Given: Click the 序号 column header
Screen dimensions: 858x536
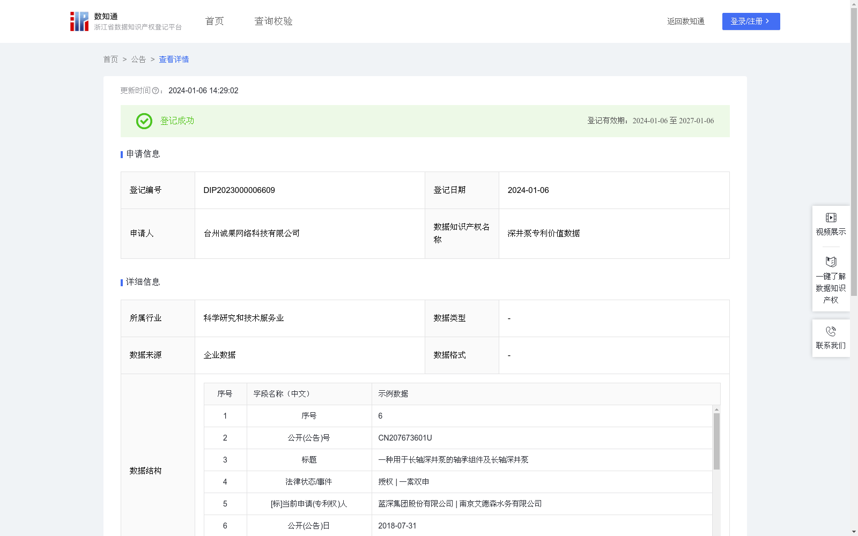Looking at the screenshot, I should coord(225,394).
